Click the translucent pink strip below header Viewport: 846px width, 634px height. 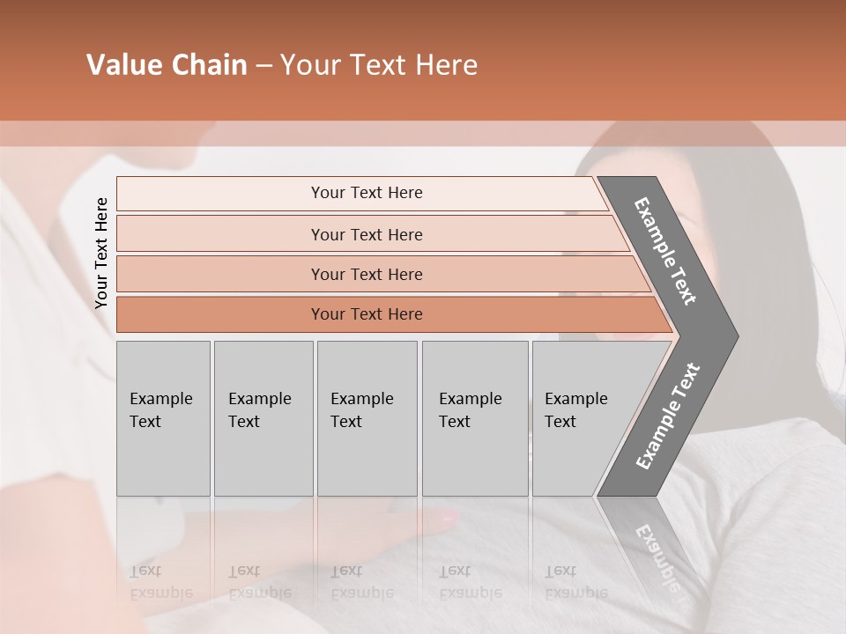[423, 134]
